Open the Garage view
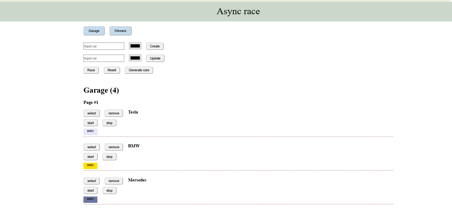 tap(94, 31)
